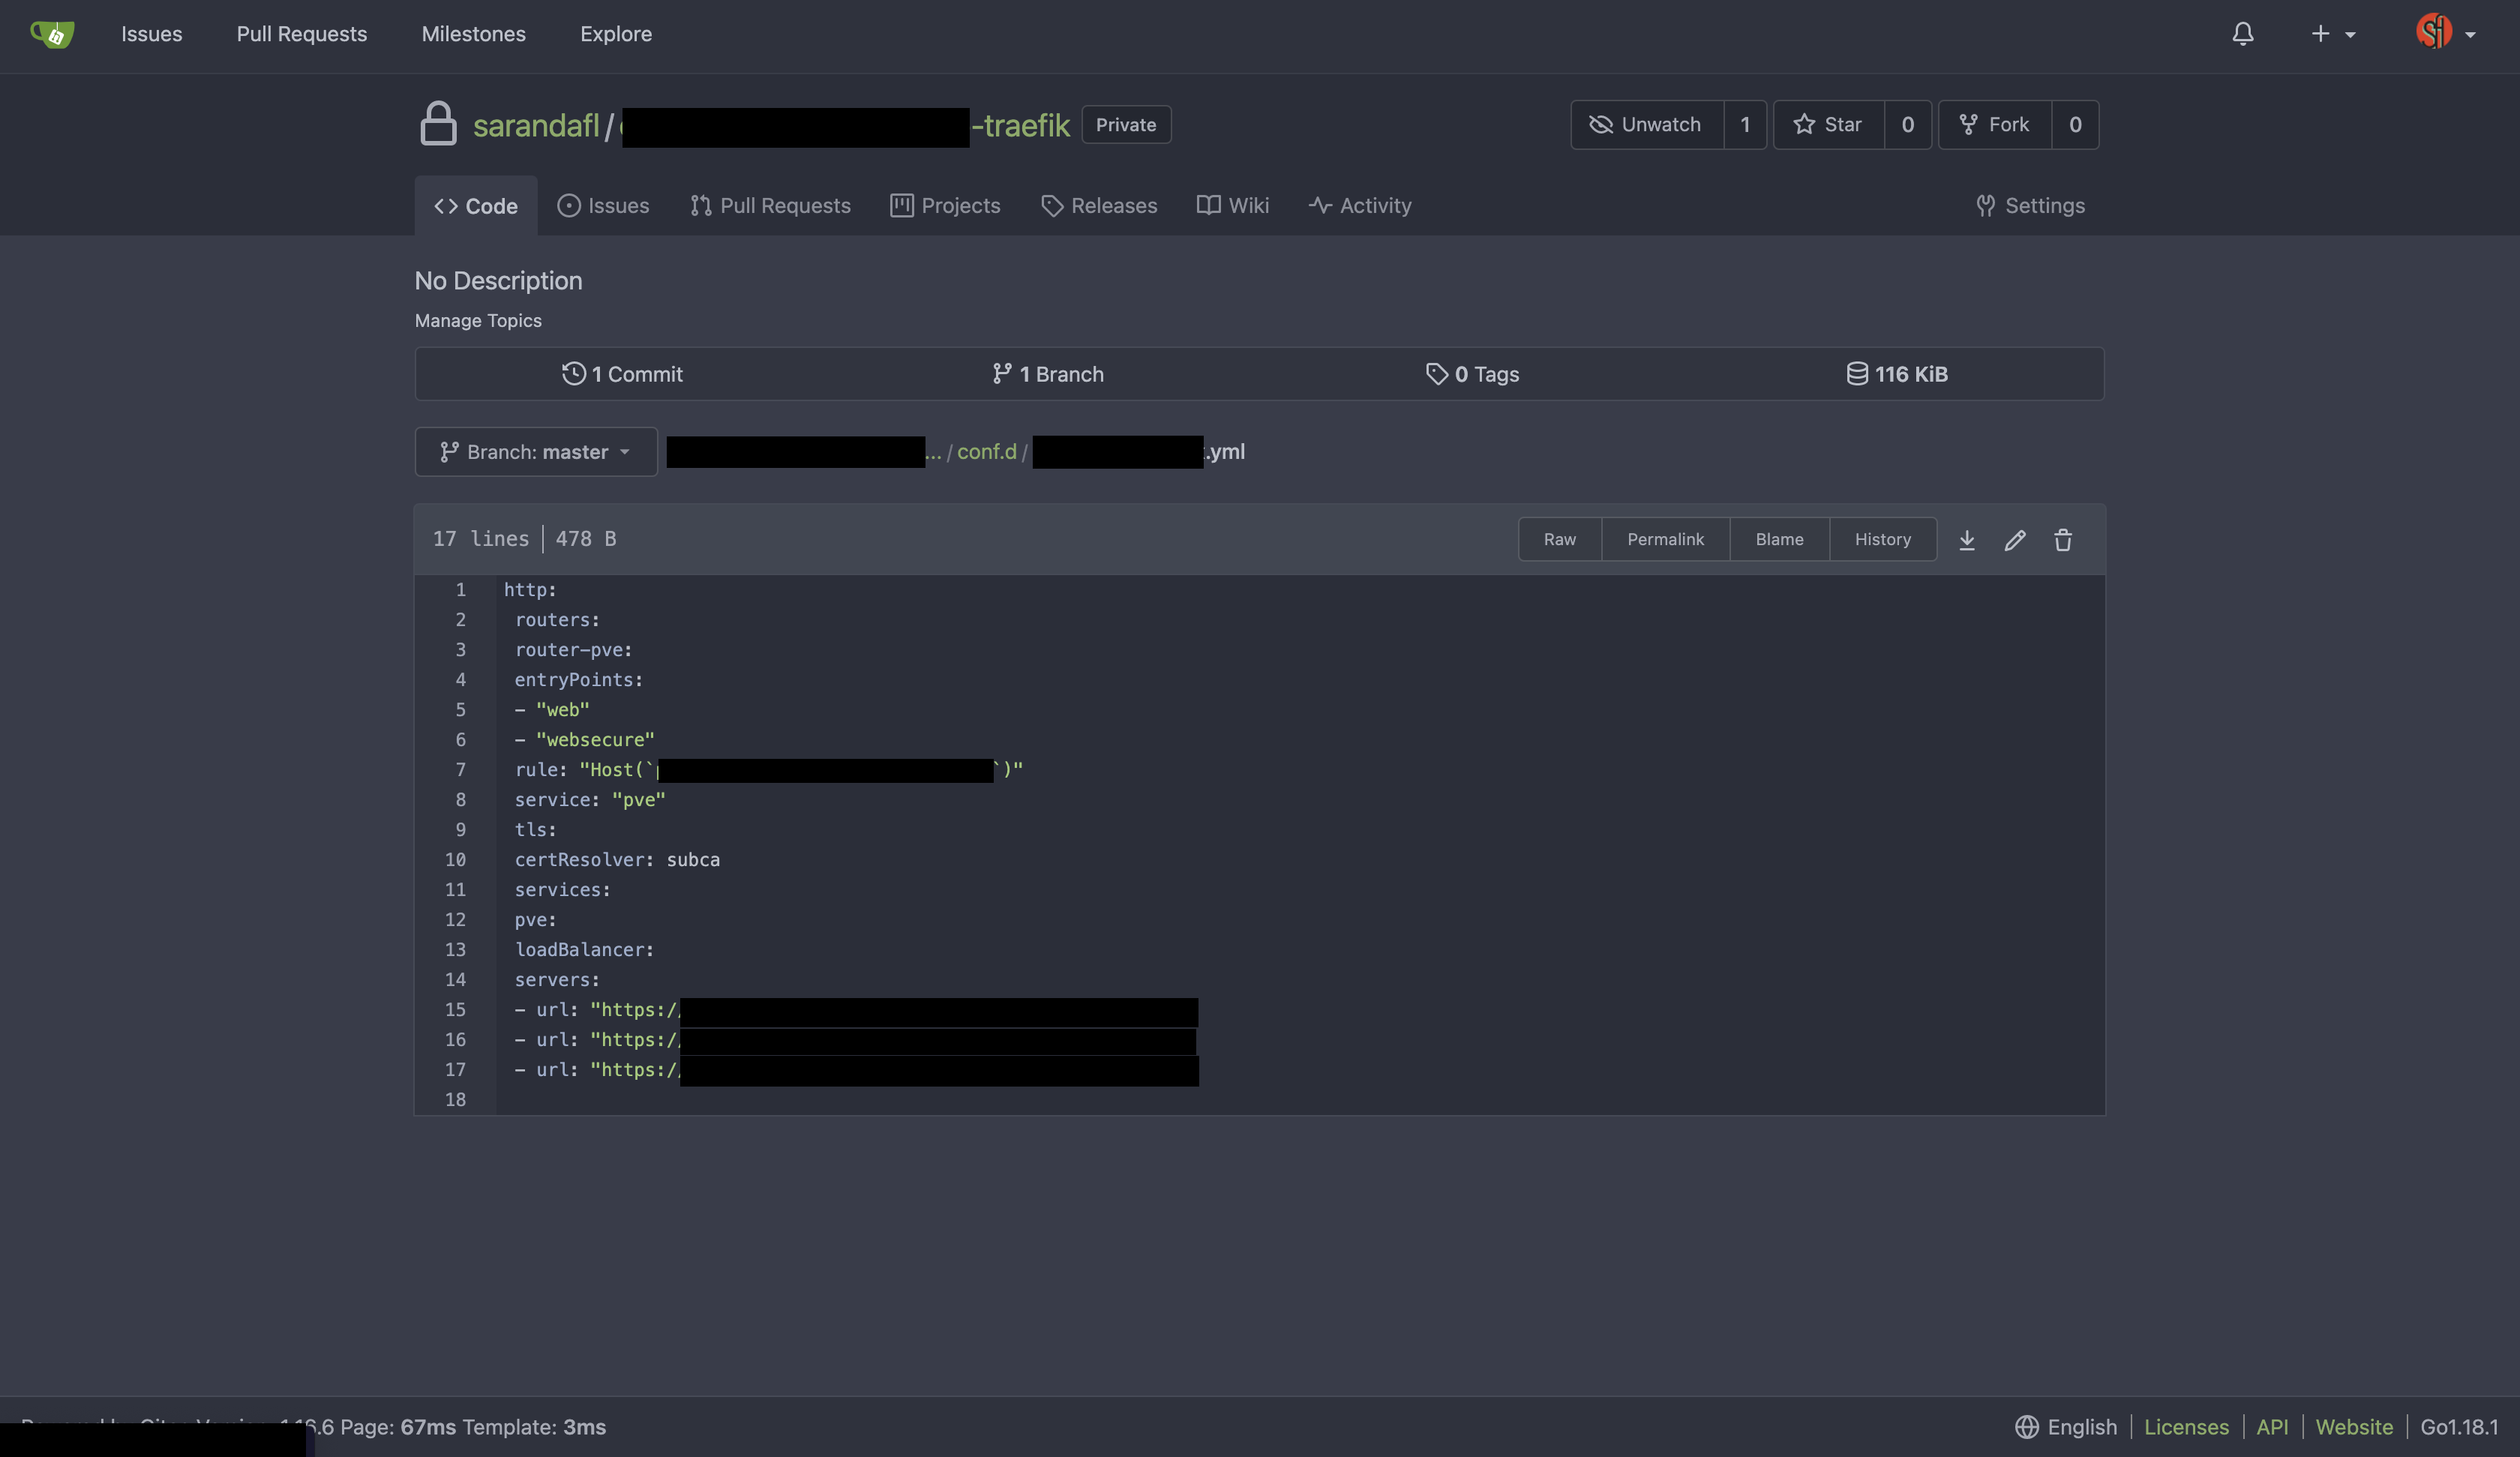Open English language selector in footer
Image resolution: width=2520 pixels, height=1457 pixels.
(2066, 1427)
